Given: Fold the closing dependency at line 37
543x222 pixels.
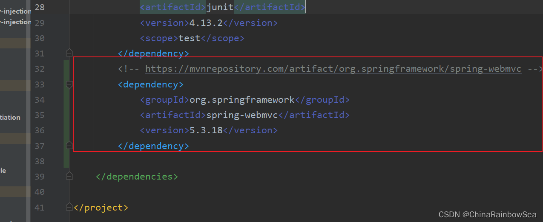Looking at the screenshot, I should pyautogui.click(x=69, y=146).
